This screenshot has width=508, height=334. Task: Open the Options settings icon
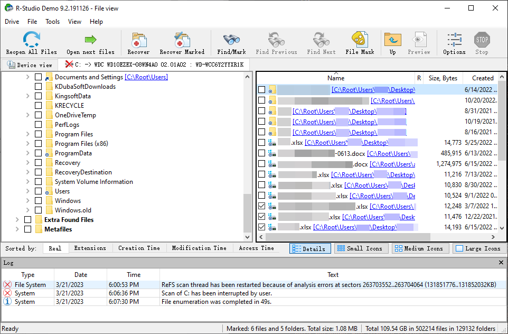coord(454,40)
